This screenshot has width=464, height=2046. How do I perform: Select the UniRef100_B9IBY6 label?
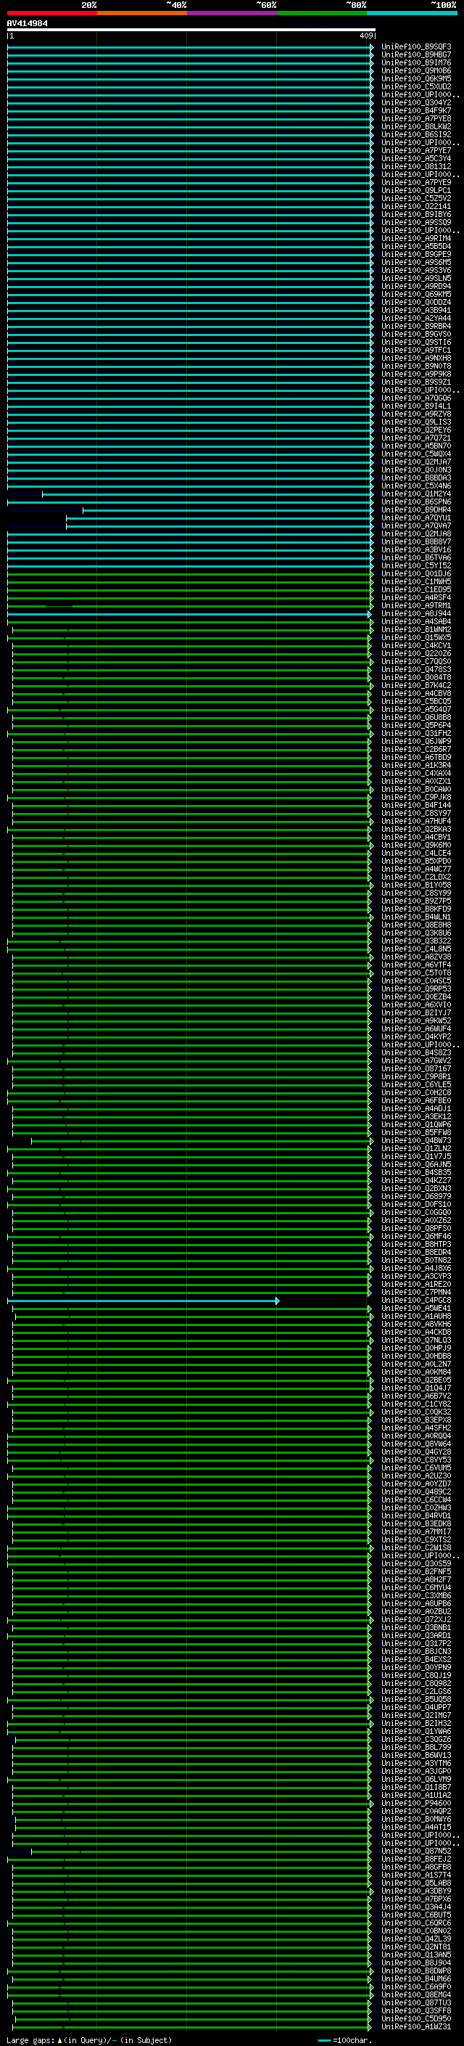coord(415,214)
